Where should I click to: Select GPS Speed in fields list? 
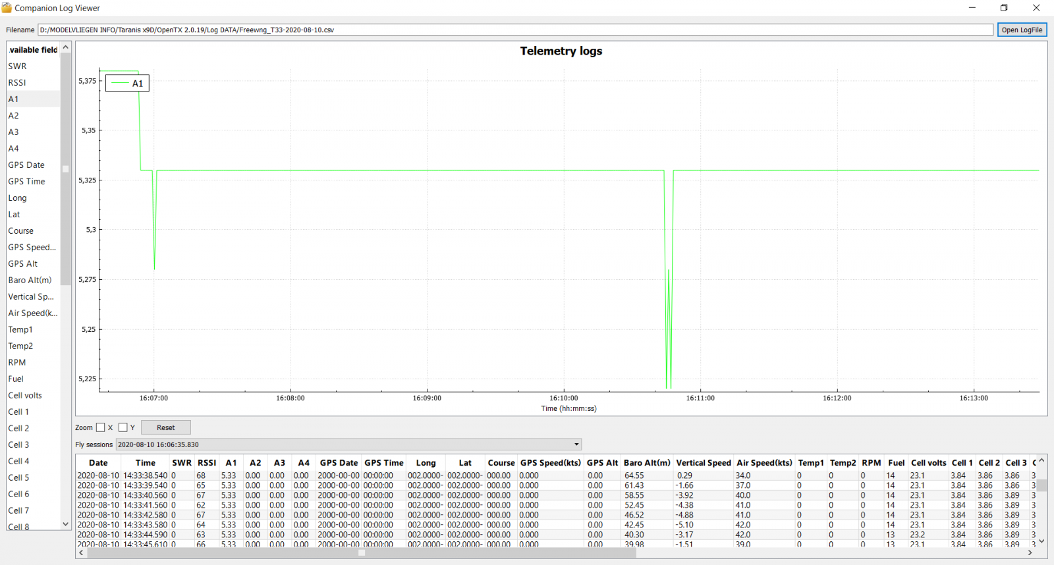click(33, 247)
